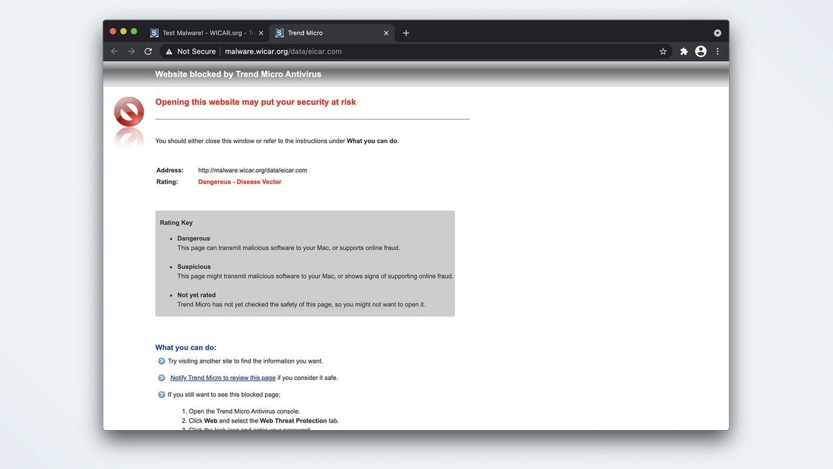The image size is (833, 469).
Task: Close the 'Test Malware! - WICAR.org' tab
Action: [260, 32]
